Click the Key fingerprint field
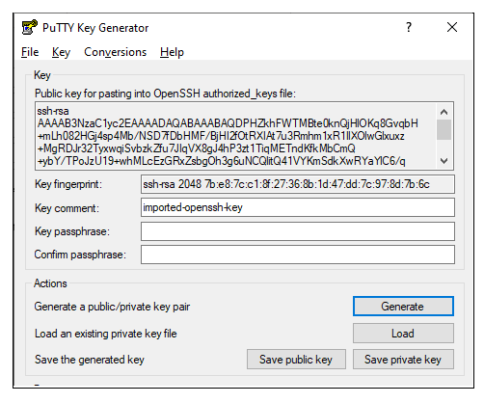Screen dimensions: 484x403 point(298,184)
